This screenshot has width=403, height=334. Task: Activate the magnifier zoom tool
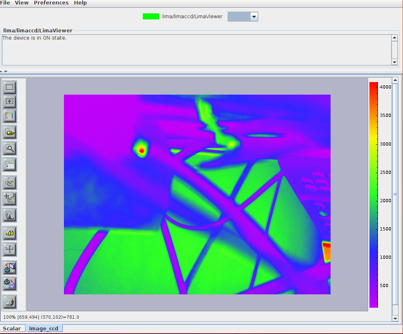tap(10, 148)
